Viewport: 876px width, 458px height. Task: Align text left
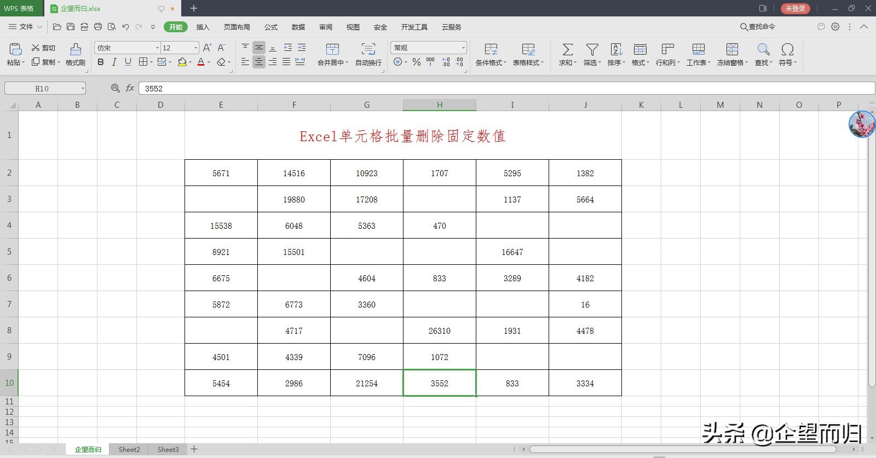(245, 62)
